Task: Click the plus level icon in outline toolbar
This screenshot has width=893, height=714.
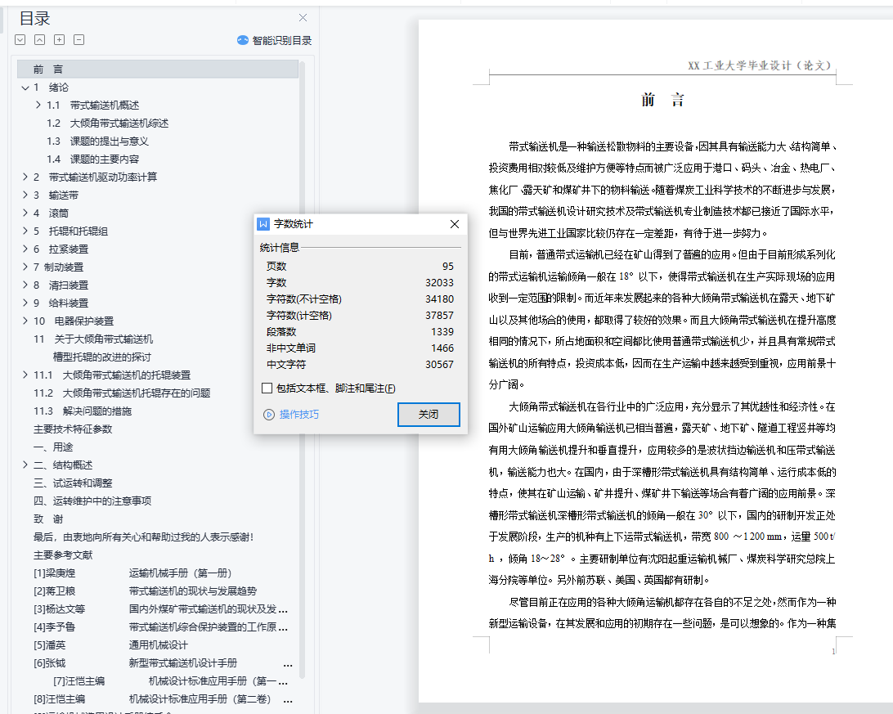Action: (59, 40)
